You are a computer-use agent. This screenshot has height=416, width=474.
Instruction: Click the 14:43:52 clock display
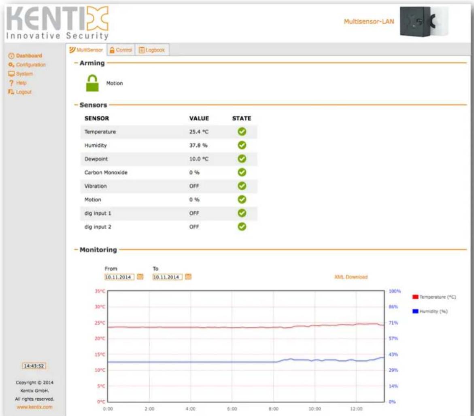(x=34, y=366)
